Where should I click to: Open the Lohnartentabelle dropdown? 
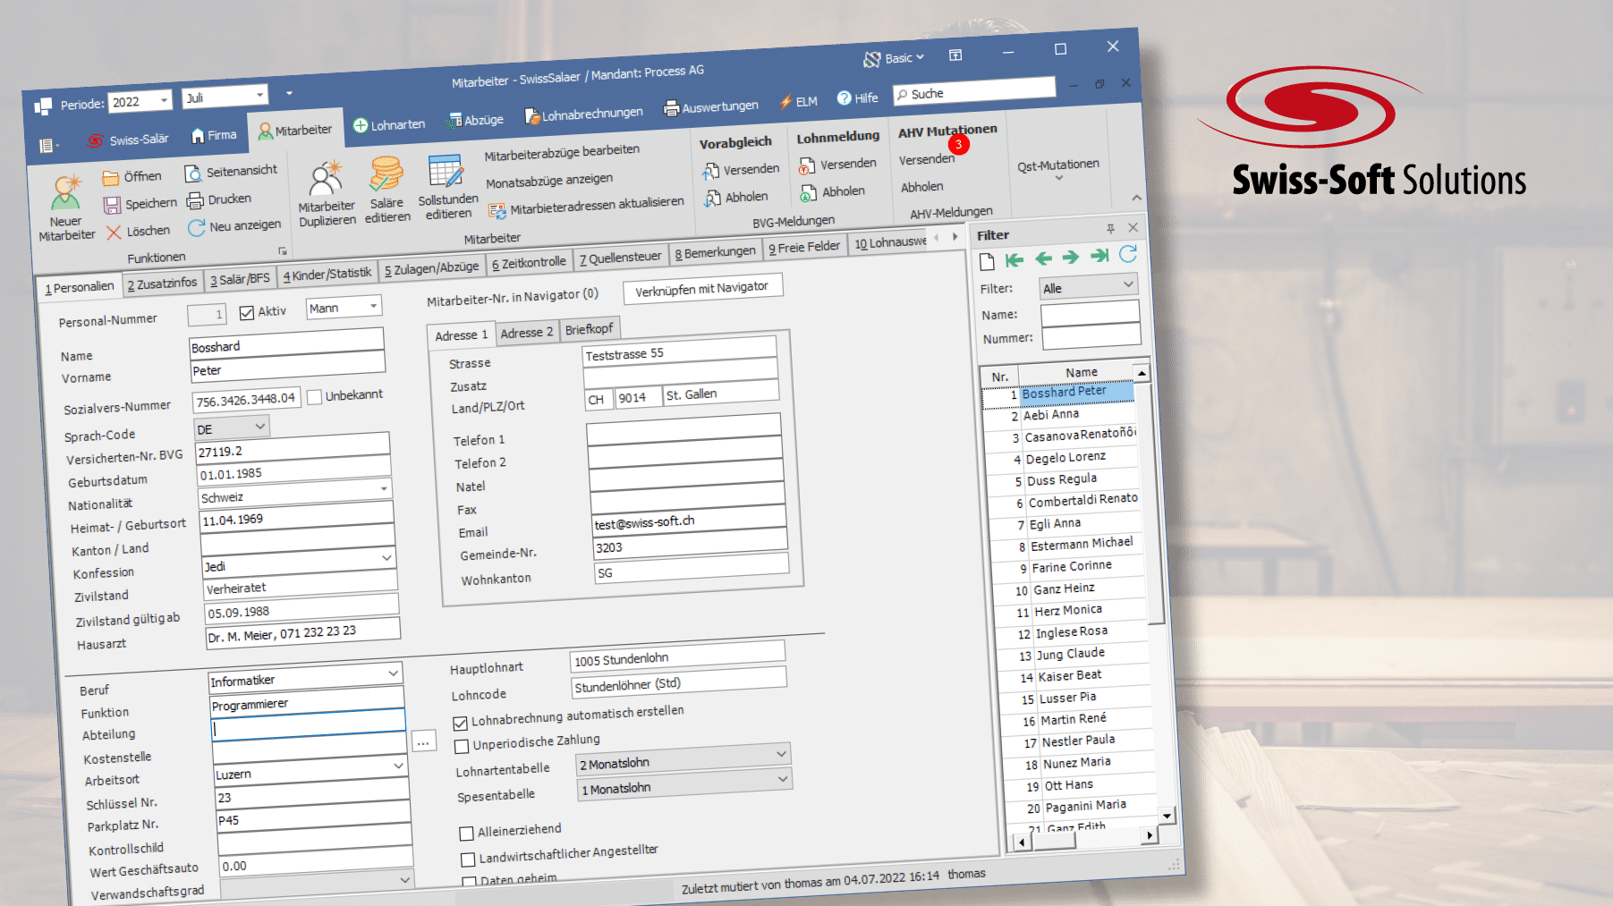pos(781,754)
